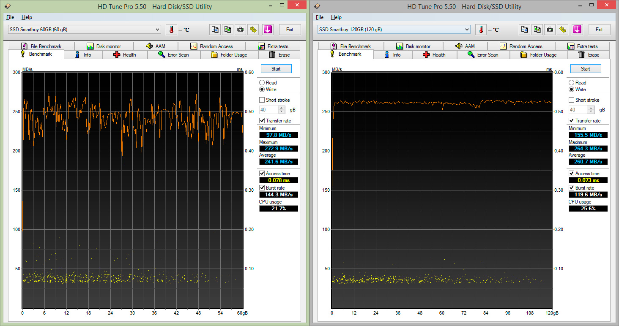Screen dimensions: 619x326
Task: Click the copy text icon in the 120GB window
Action: [x=524, y=30]
